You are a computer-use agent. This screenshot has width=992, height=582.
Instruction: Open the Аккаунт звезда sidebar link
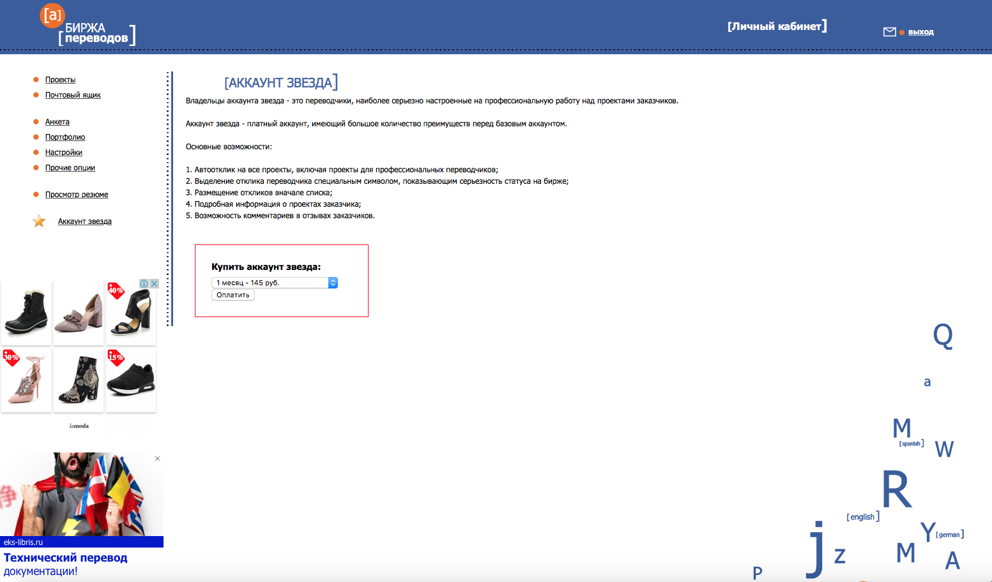[x=85, y=221]
